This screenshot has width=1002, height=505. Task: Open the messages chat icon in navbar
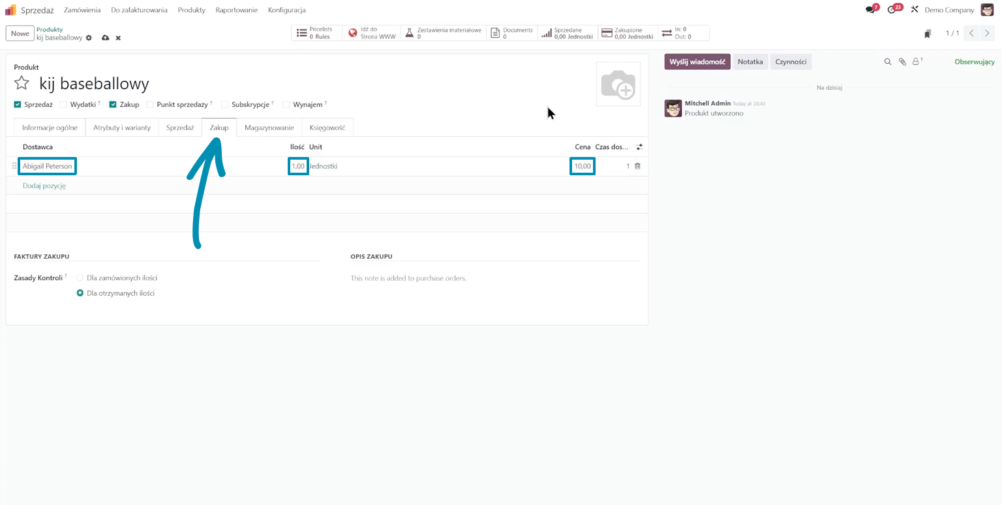click(870, 10)
